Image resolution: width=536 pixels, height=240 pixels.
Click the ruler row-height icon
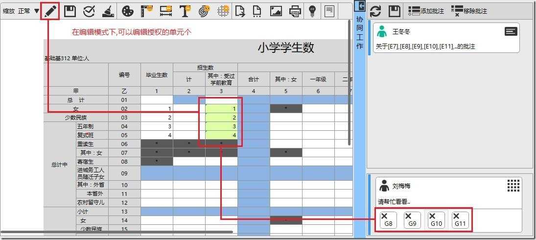tap(147, 11)
